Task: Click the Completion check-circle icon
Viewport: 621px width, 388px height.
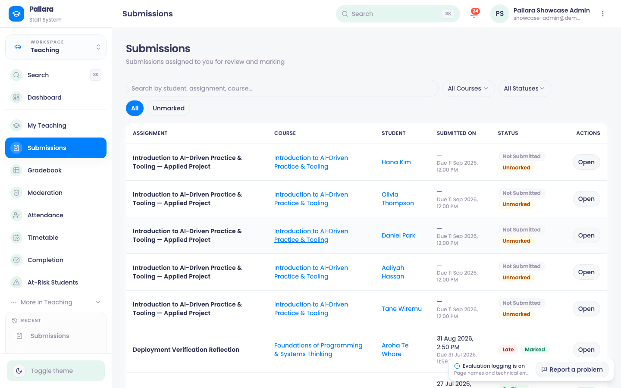Action: click(x=16, y=260)
